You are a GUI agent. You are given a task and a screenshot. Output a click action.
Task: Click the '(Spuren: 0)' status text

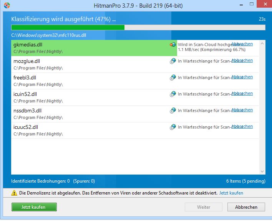(84, 181)
